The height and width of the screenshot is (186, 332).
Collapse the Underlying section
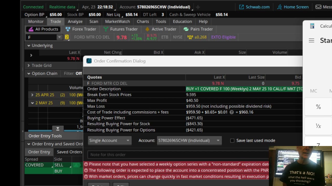point(29,45)
